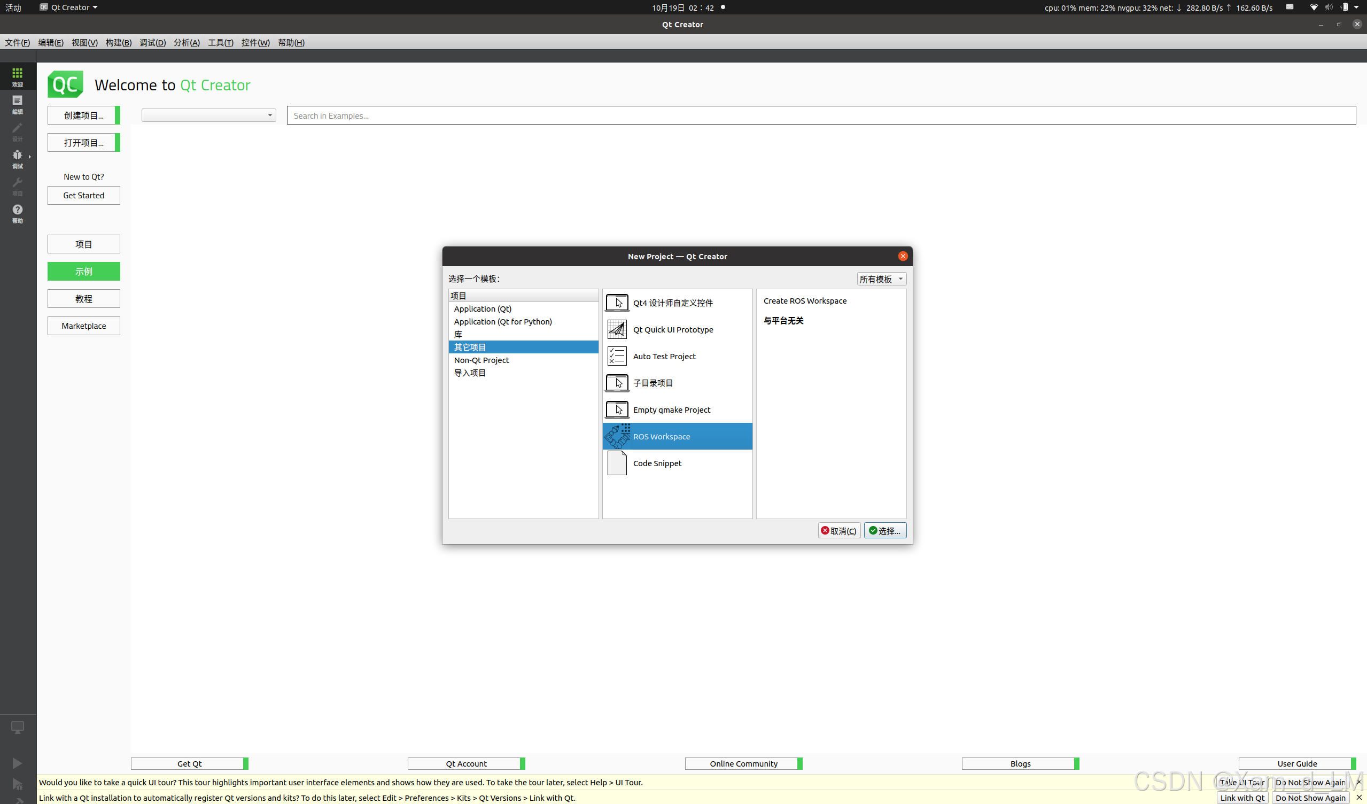This screenshot has height=804, width=1367.
Task: Click the 选择... confirm button
Action: point(884,531)
